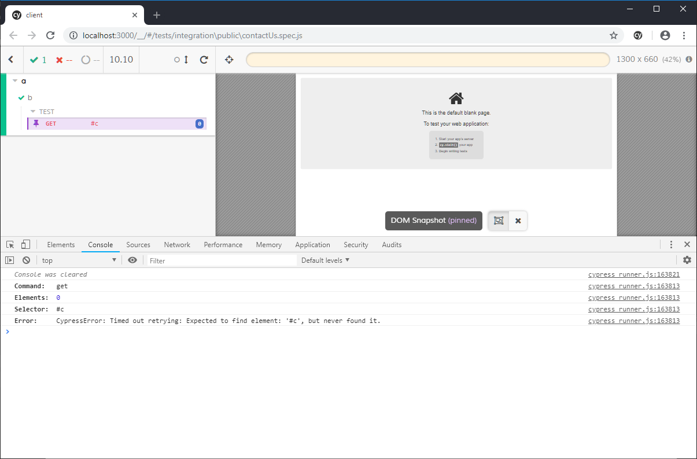The height and width of the screenshot is (459, 697).
Task: Switch to the Elements tab
Action: click(x=61, y=245)
